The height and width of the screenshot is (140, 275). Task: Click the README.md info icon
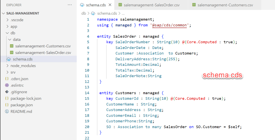click(x=7, y=111)
